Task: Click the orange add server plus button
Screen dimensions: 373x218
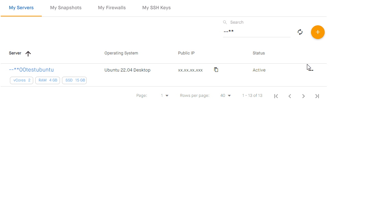Action: (318, 32)
